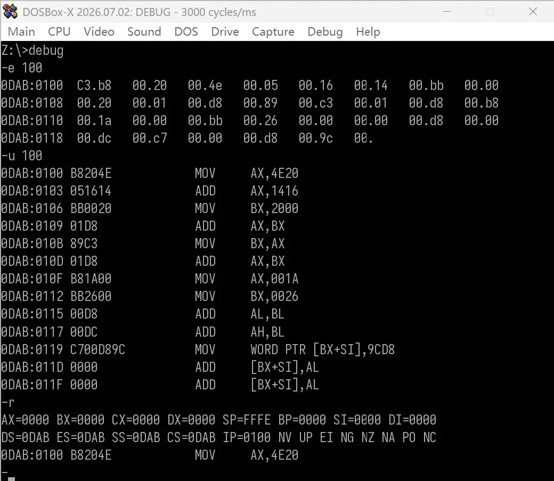Screen dimensions: 554x481
Task: Open the Drive menu
Action: pos(225,32)
